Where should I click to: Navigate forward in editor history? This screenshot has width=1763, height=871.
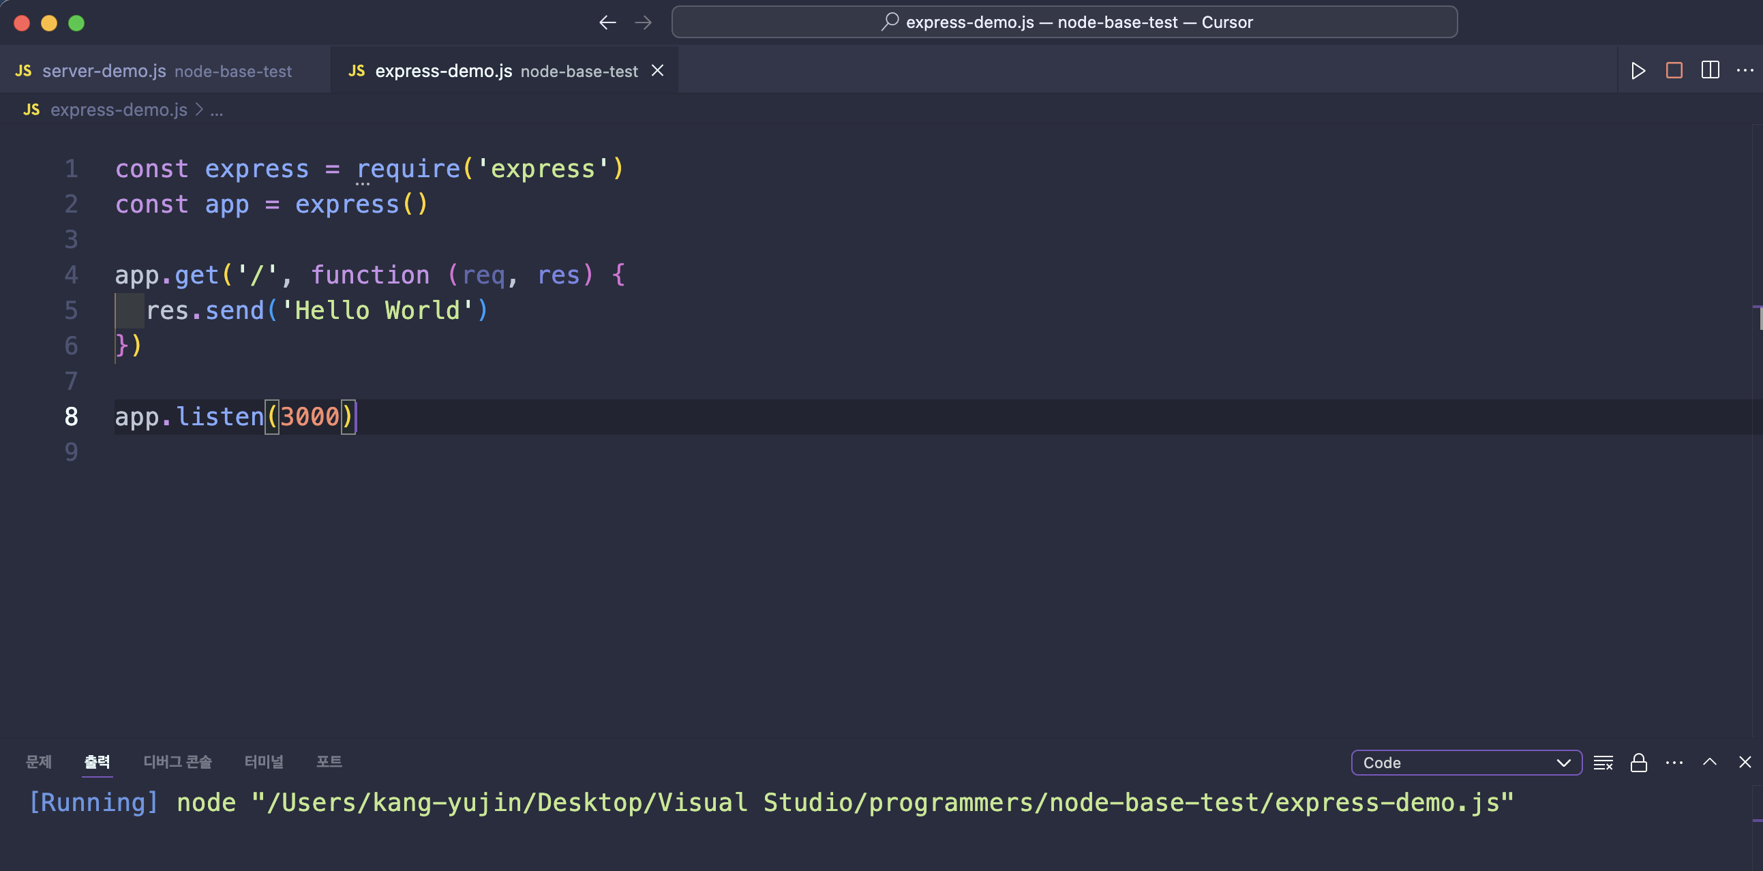(x=644, y=21)
